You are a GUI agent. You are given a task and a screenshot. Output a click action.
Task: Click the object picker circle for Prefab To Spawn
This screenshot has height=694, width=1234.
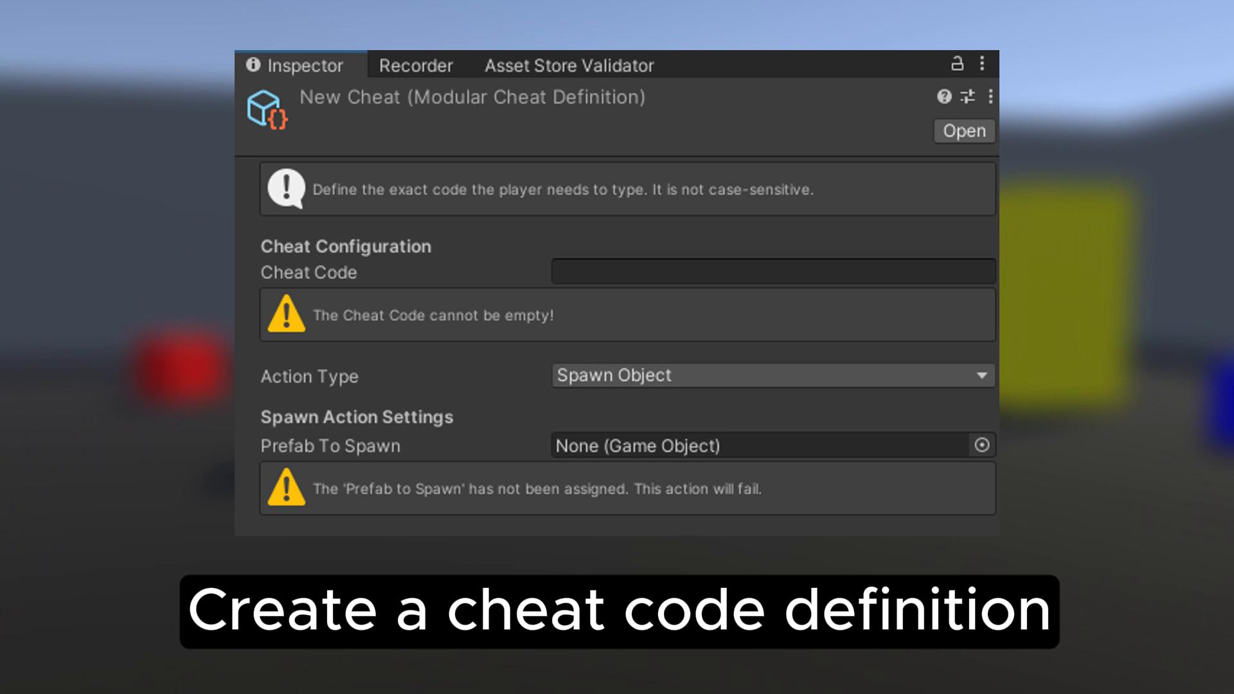point(981,445)
